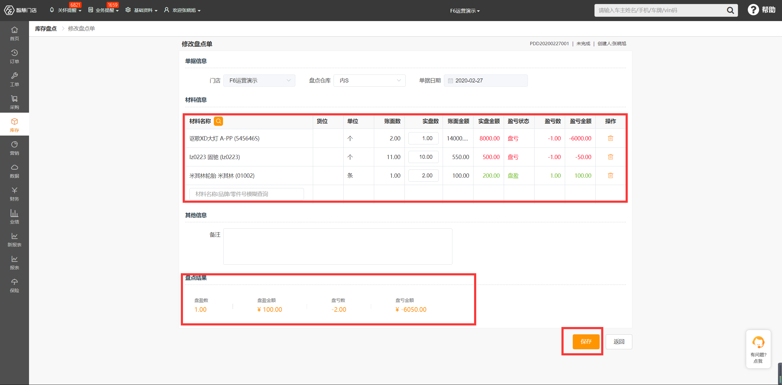
Task: Click the -6000.00 盈亏金额 cell
Action: (580, 138)
